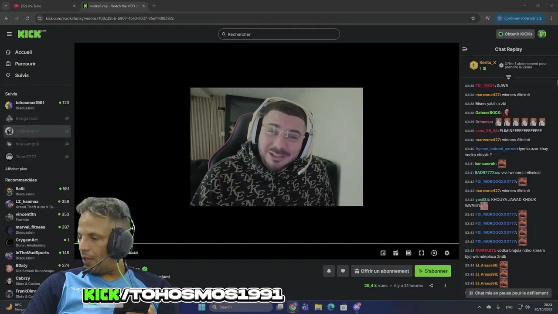Click the browser address bar URL
Image resolution: width=558 pixels, height=314 pixels.
tap(110, 18)
